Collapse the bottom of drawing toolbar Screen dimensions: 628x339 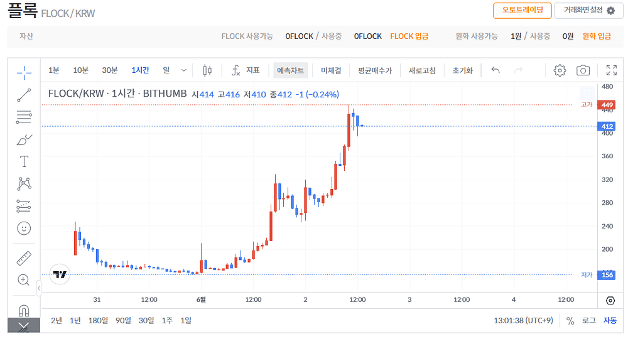pos(24,325)
